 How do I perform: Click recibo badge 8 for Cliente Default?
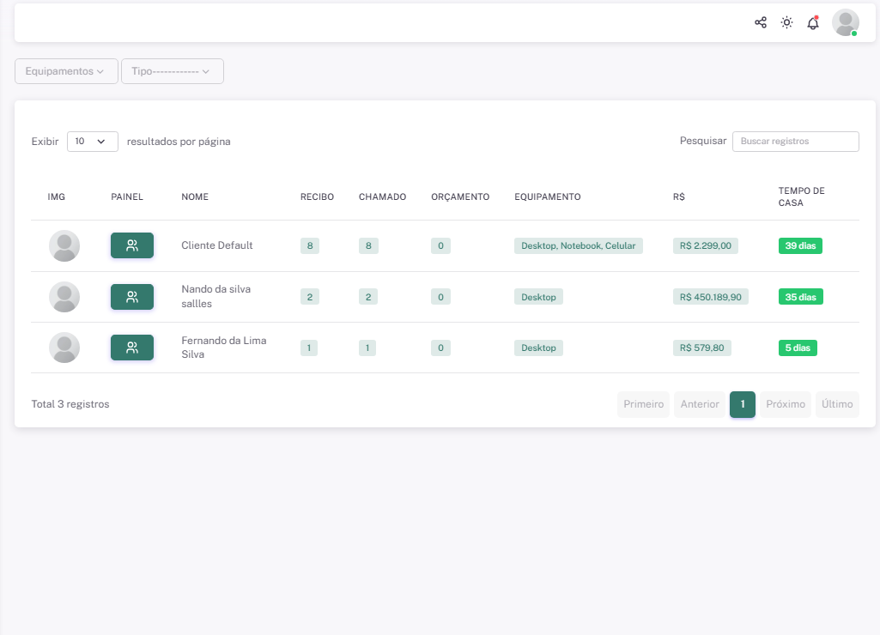pyautogui.click(x=310, y=245)
